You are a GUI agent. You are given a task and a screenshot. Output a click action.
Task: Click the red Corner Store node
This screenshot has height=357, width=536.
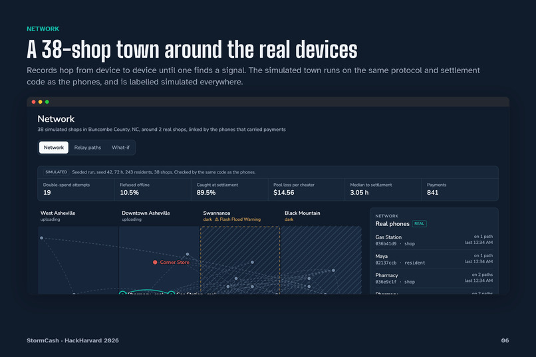click(155, 263)
